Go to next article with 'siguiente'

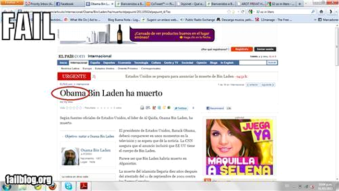(268, 85)
